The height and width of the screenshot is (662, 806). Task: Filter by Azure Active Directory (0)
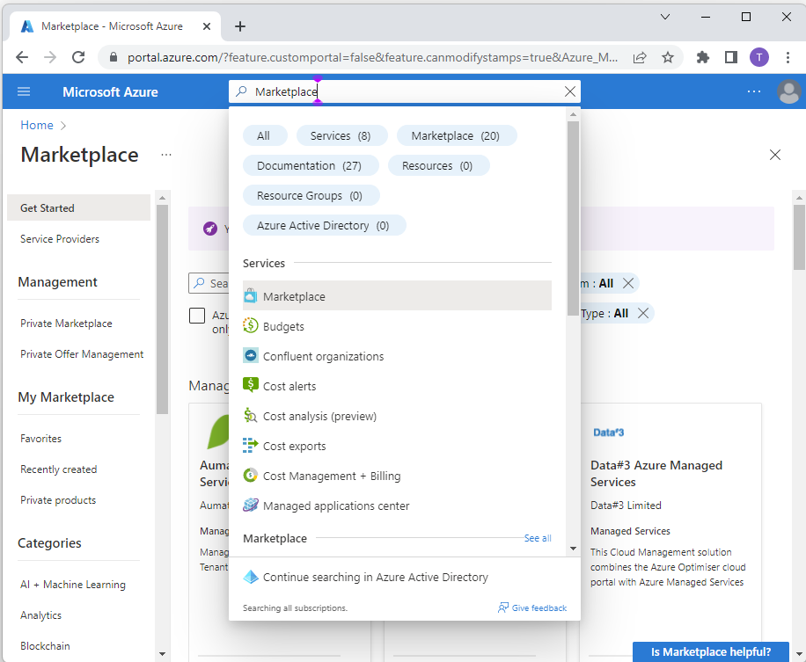[x=323, y=225]
